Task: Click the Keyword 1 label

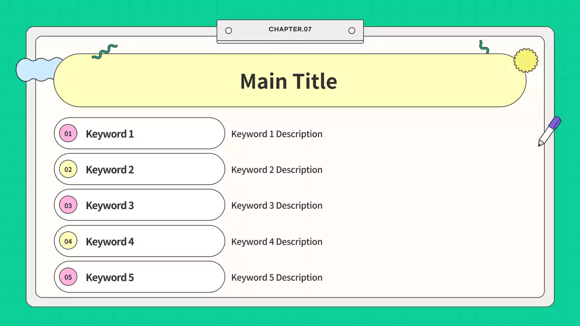Action: point(110,134)
